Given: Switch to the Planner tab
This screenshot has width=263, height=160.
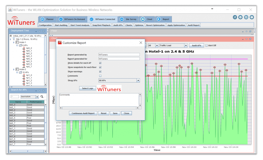Looking at the screenshot, I should point(47,19).
